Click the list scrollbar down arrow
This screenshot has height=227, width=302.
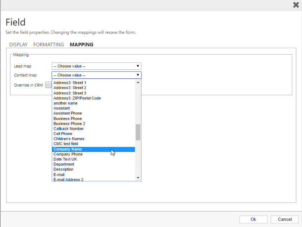click(x=138, y=178)
